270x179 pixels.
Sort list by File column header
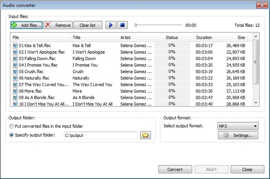tap(41, 37)
